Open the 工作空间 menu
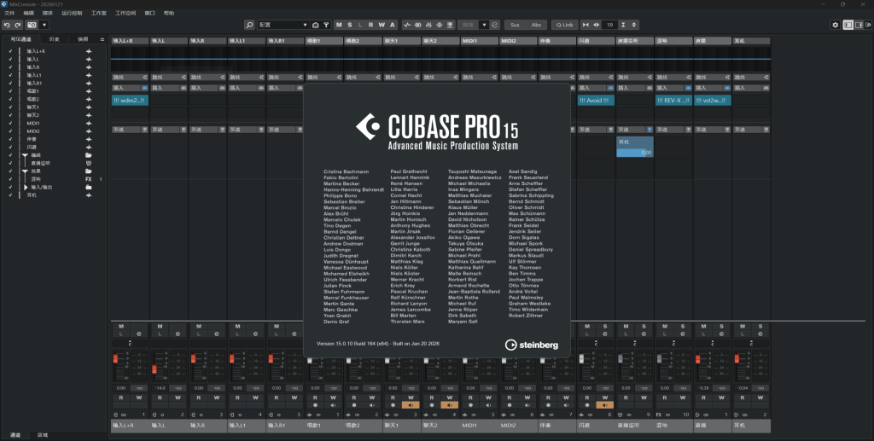This screenshot has width=874, height=441. [125, 13]
